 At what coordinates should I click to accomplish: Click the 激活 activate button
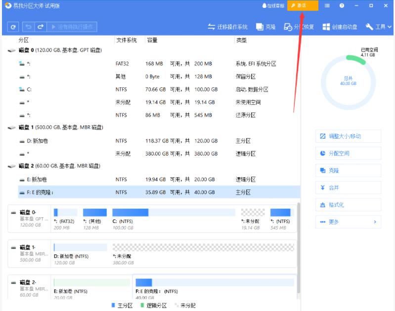tap(303, 5)
